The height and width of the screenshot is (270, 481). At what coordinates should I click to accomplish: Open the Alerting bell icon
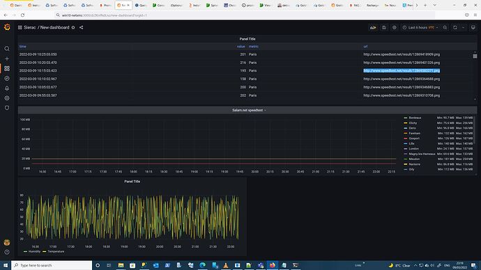[7, 88]
